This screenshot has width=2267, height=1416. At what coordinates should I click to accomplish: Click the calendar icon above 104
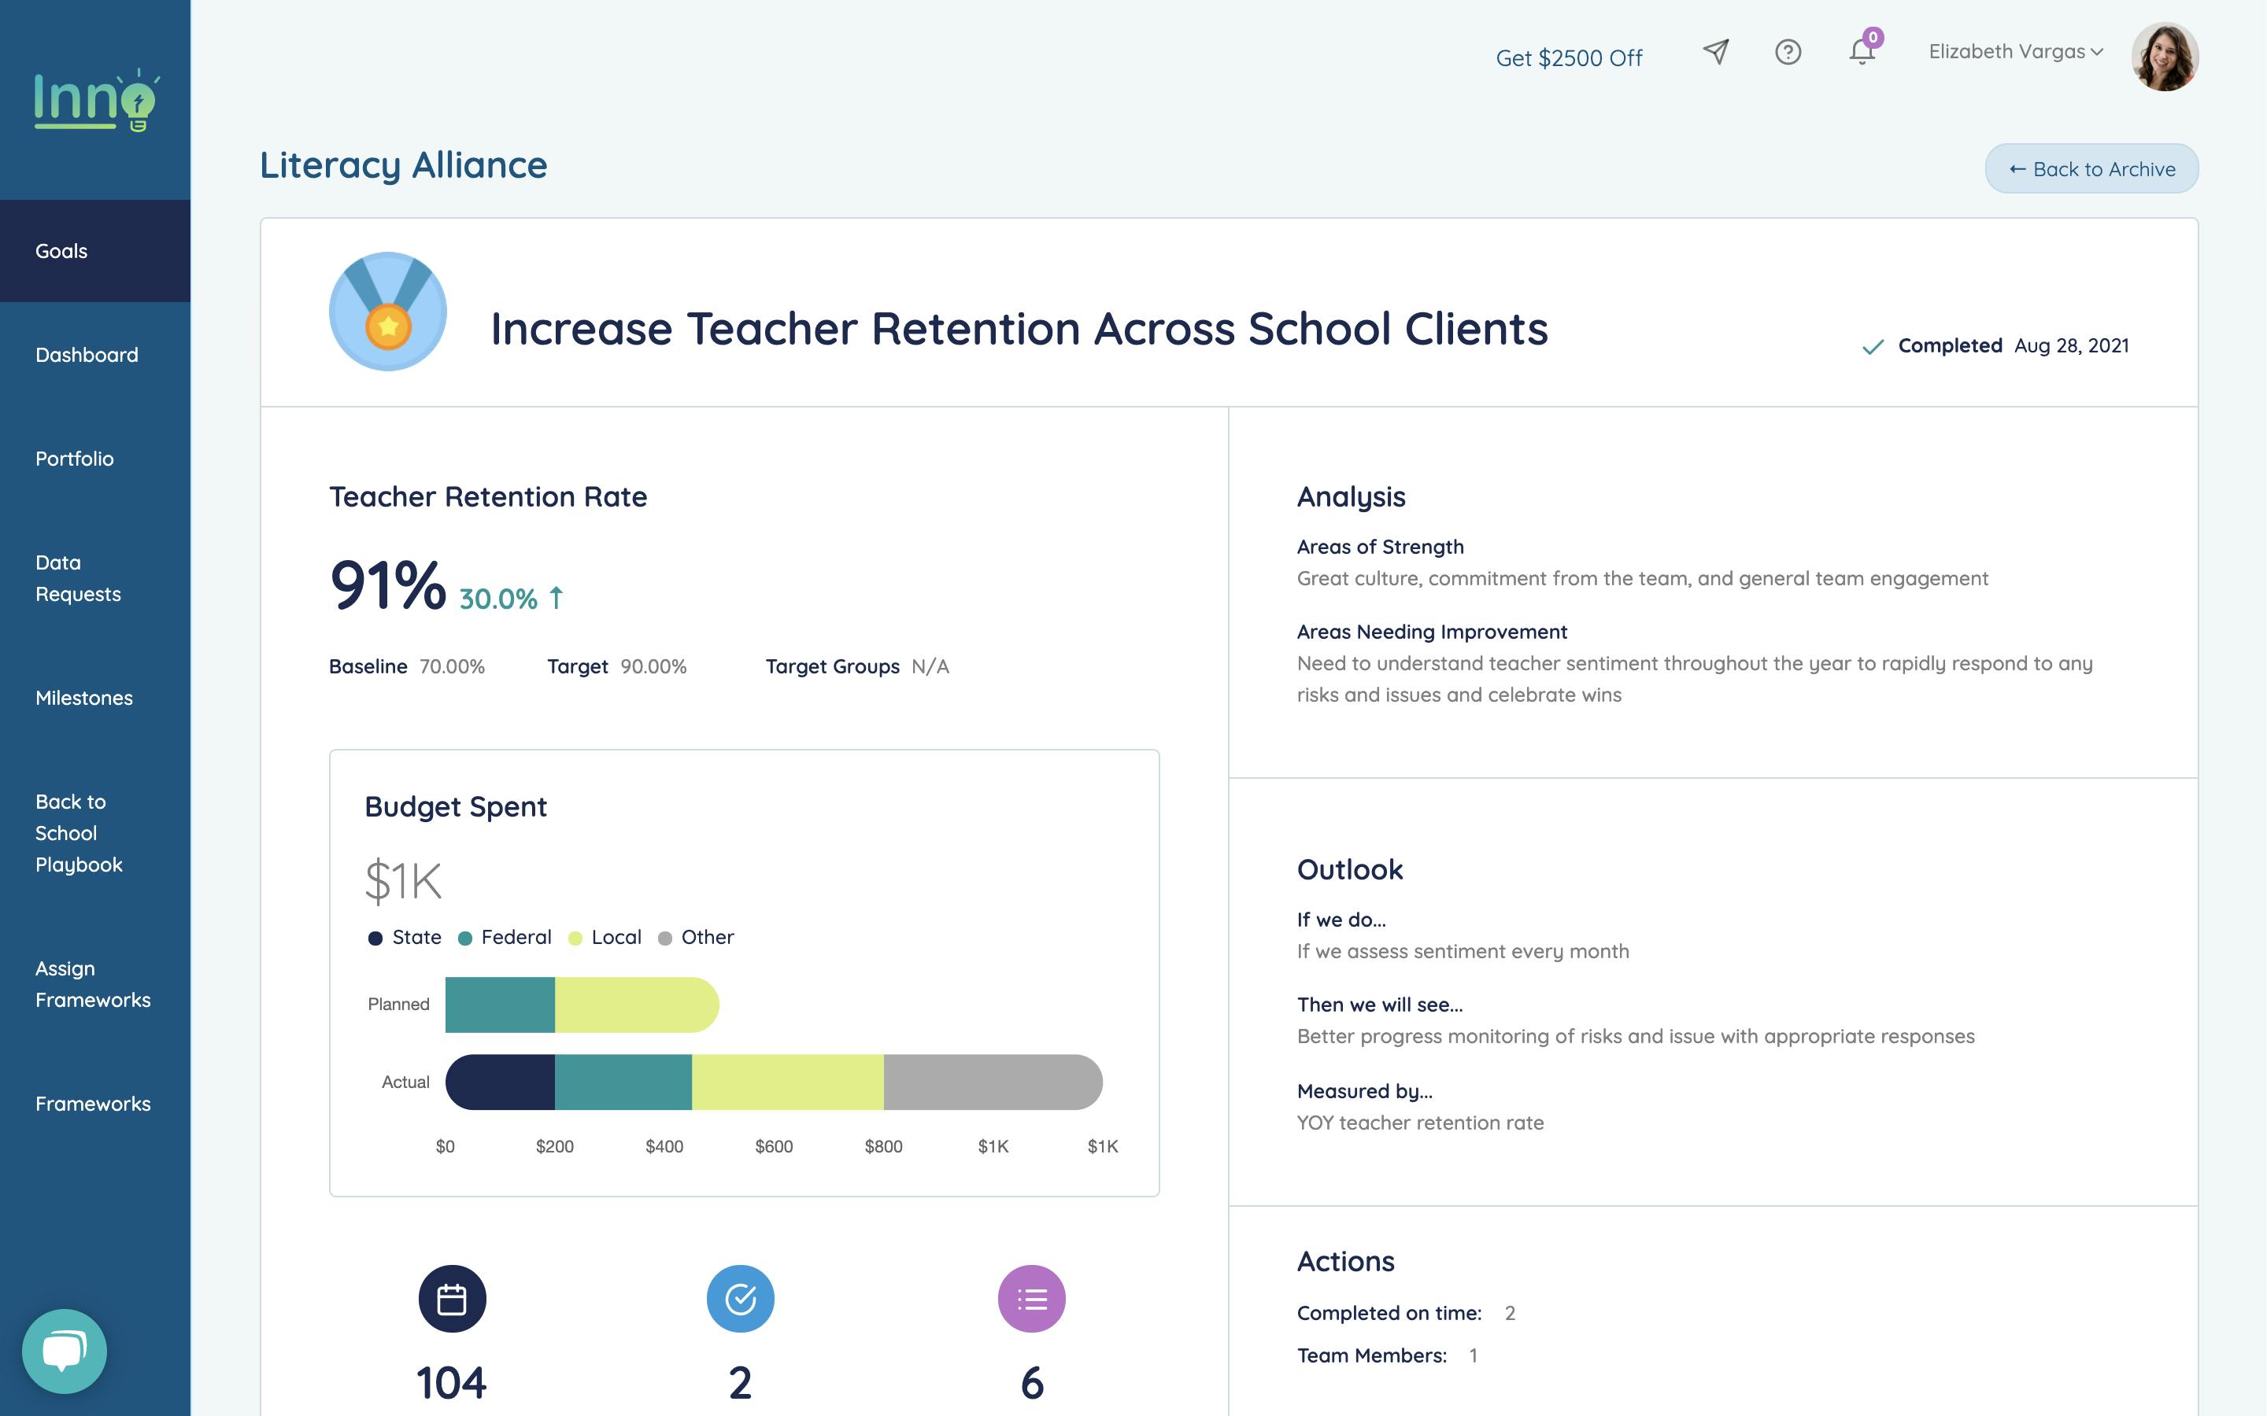coord(453,1299)
